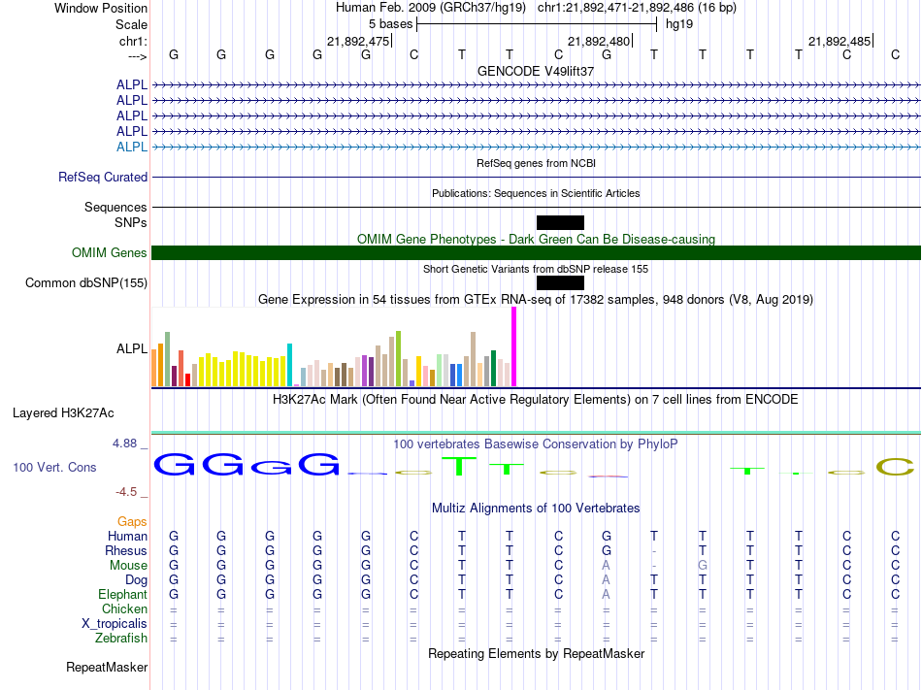Click the dark green OMIM Genes bar
The width and height of the screenshot is (922, 690).
pyautogui.click(x=536, y=252)
